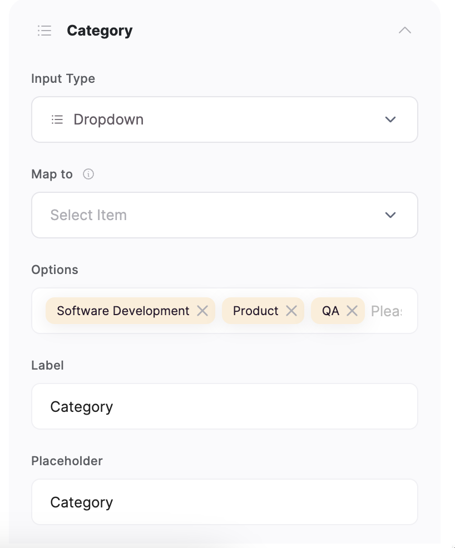This screenshot has width=455, height=548.
Task: Select the Product tag in Options
Action: tap(256, 311)
